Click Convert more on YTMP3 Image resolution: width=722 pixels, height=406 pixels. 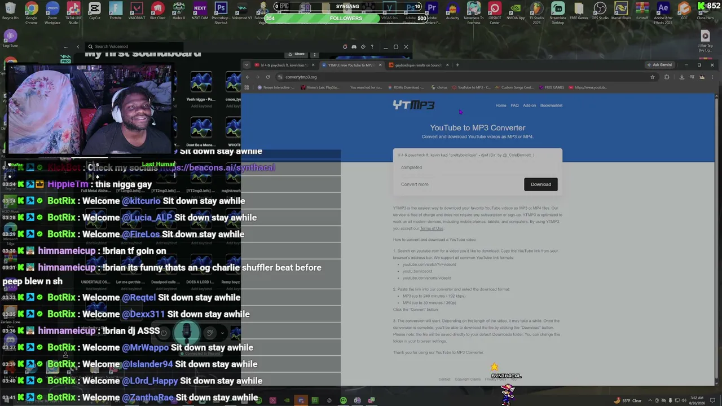pyautogui.click(x=415, y=184)
